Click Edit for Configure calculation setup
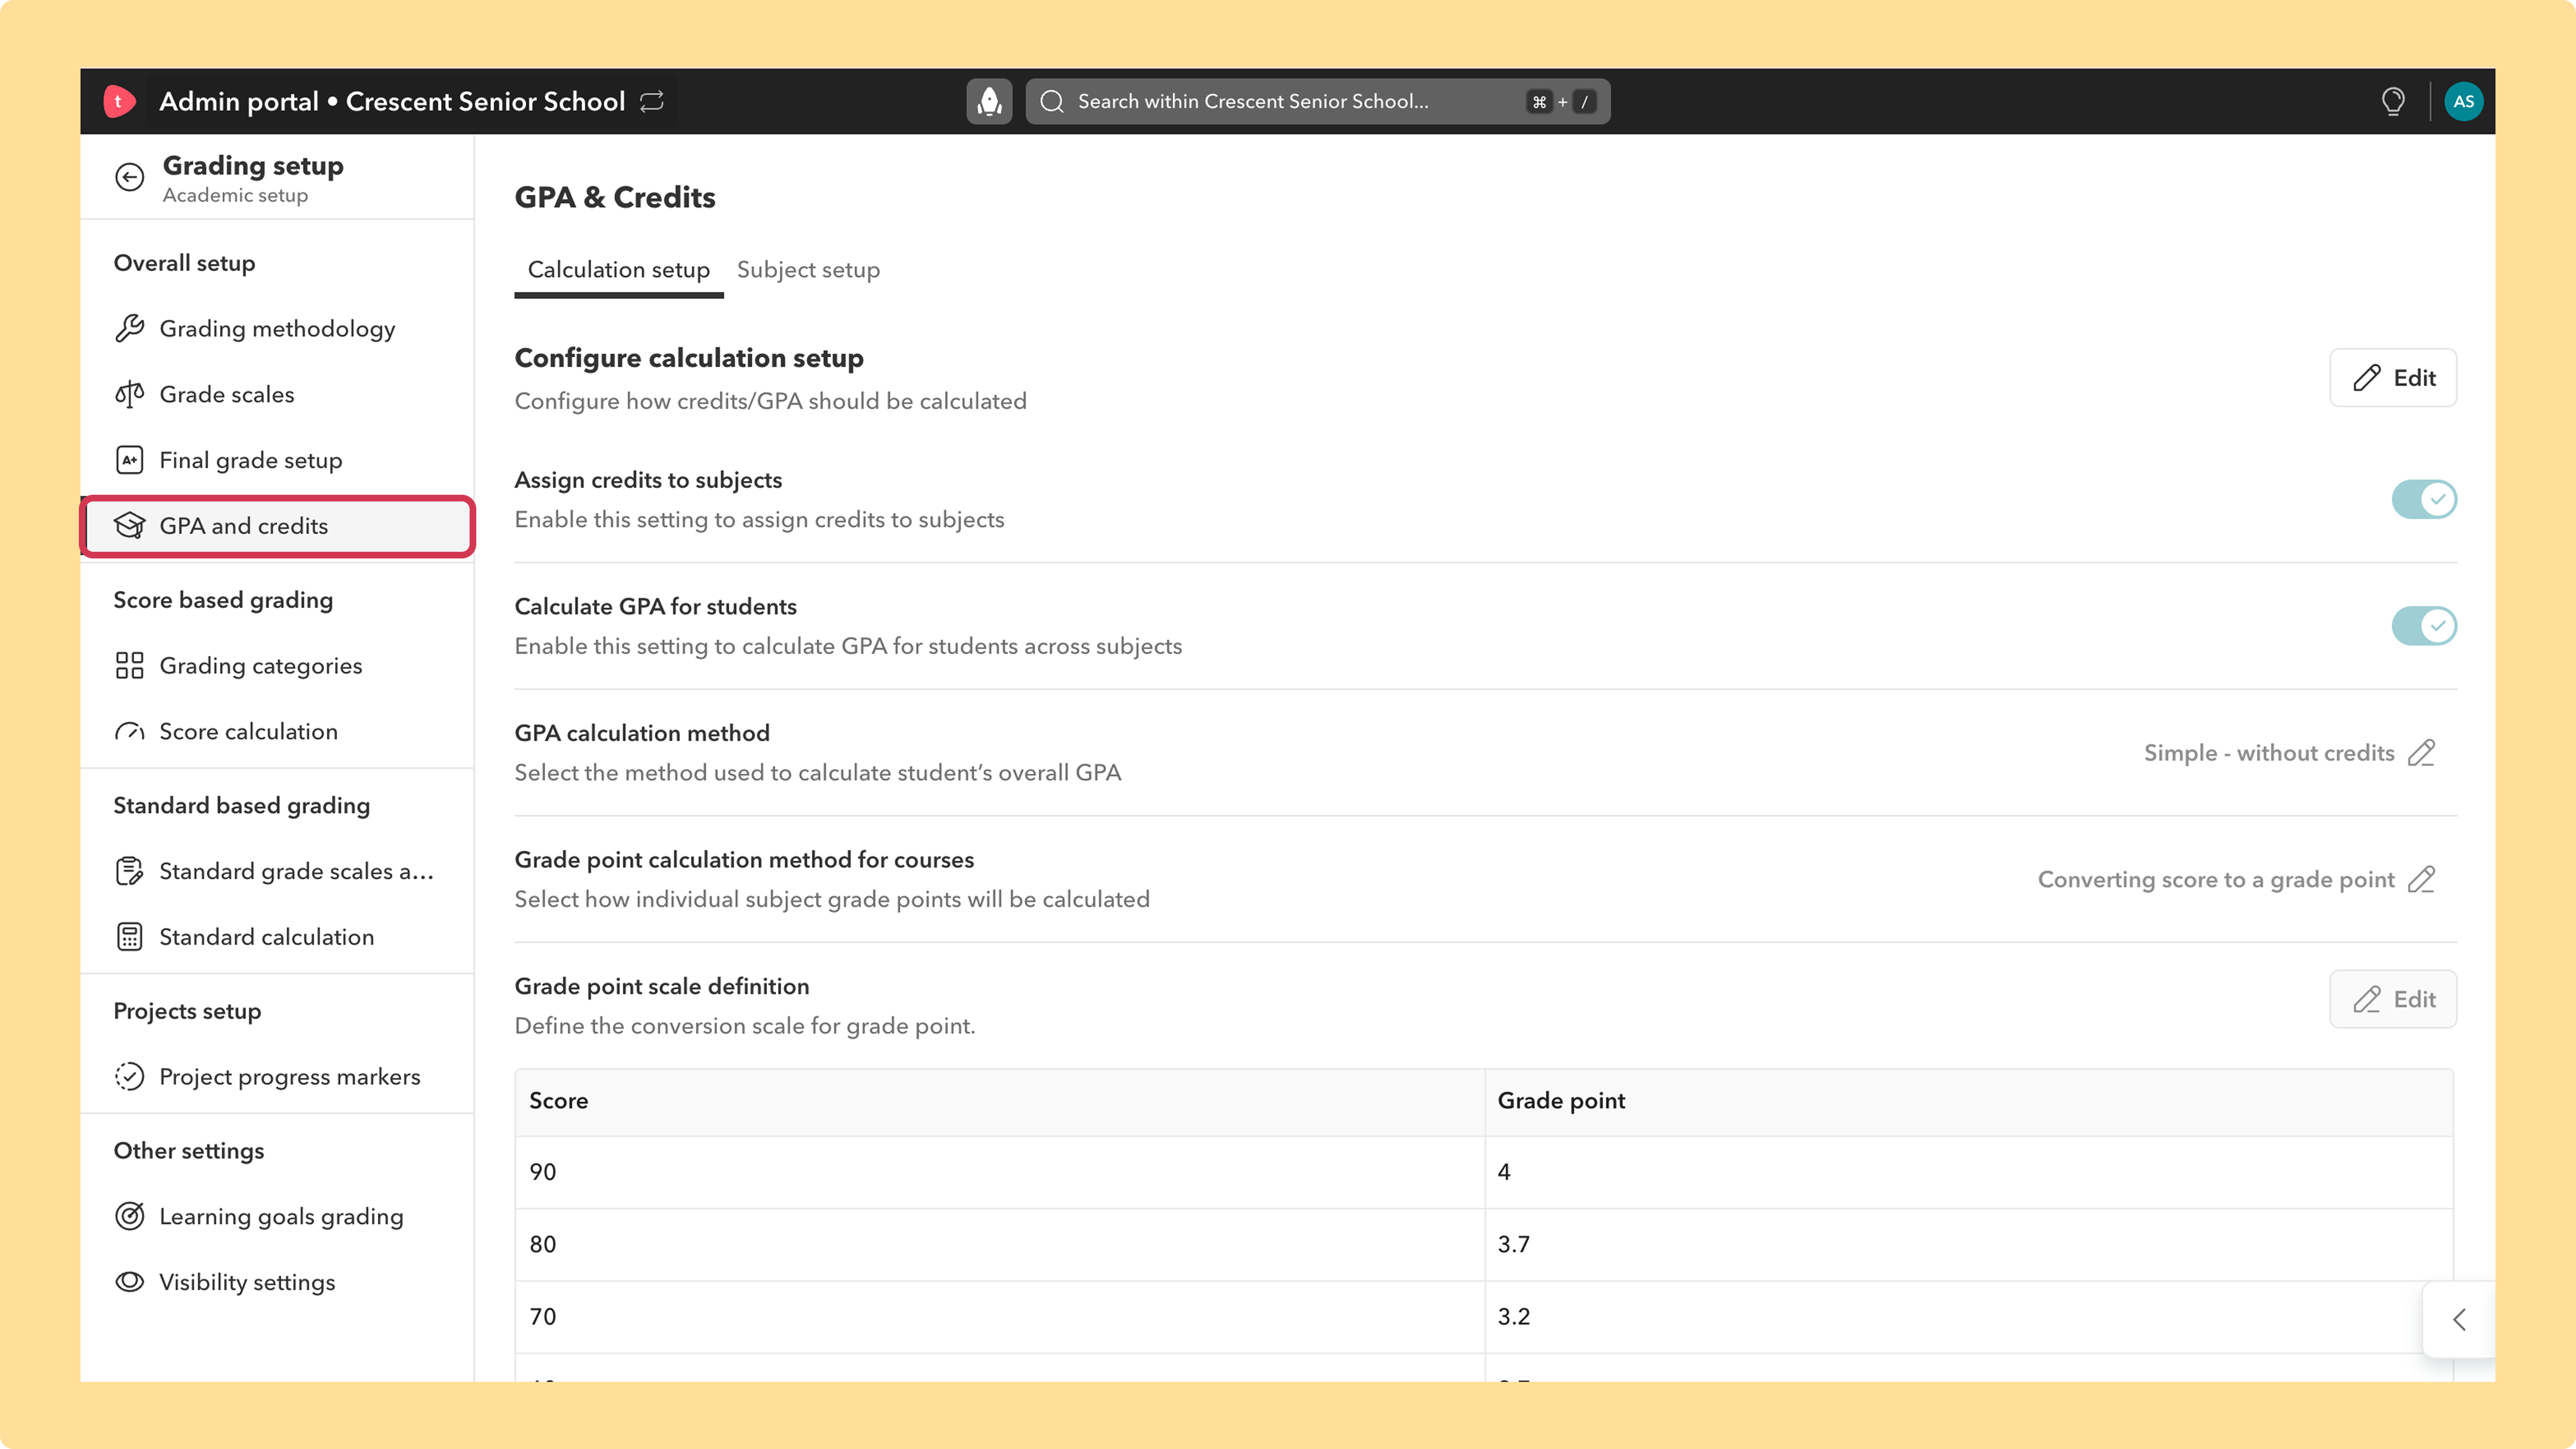Screen dimensions: 2576x1449 click(2393, 378)
